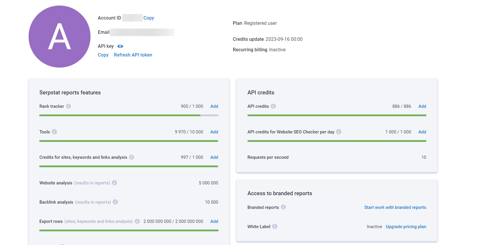Reveal API key with eye icon
Image resolution: width=487 pixels, height=245 pixels.
(120, 46)
